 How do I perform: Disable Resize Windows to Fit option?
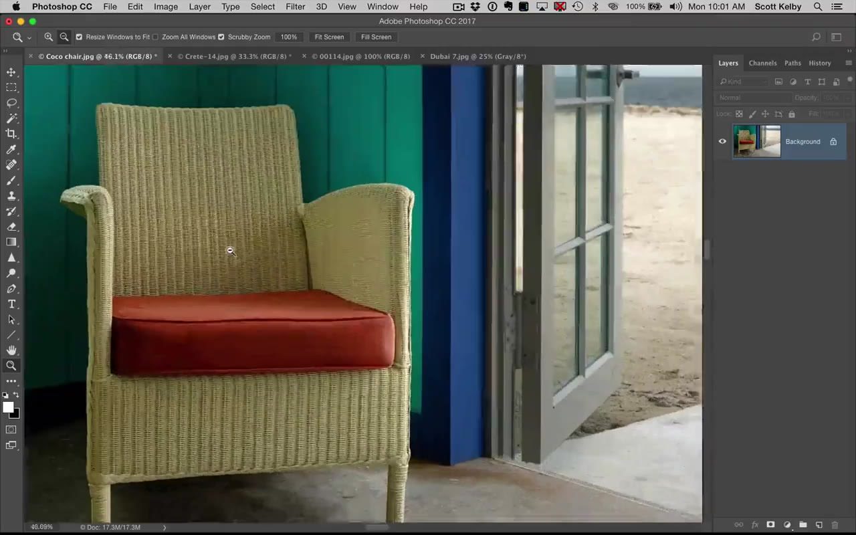(79, 37)
